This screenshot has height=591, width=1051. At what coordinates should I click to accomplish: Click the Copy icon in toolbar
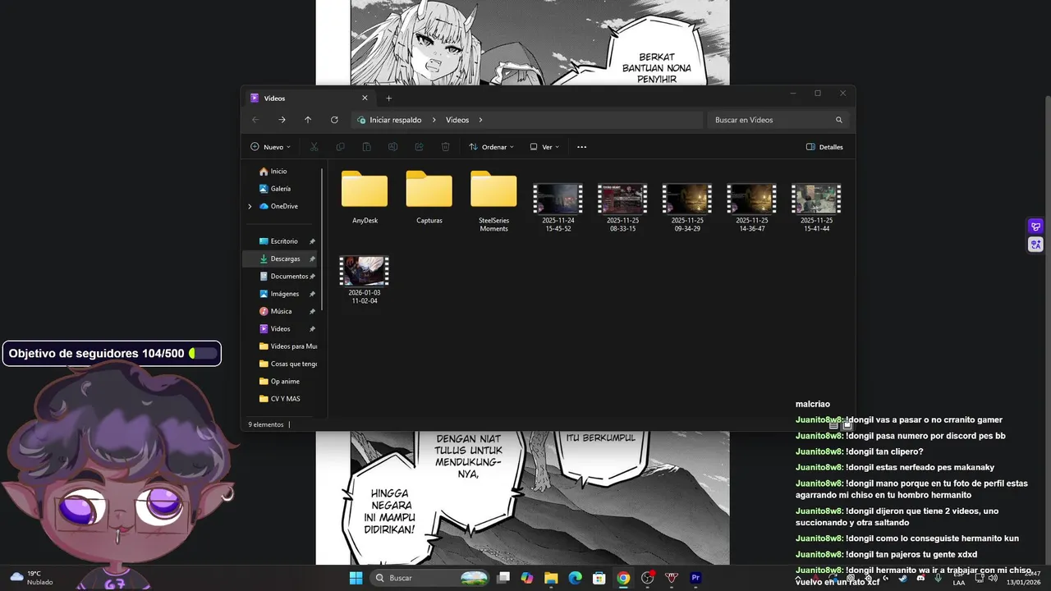pos(340,147)
